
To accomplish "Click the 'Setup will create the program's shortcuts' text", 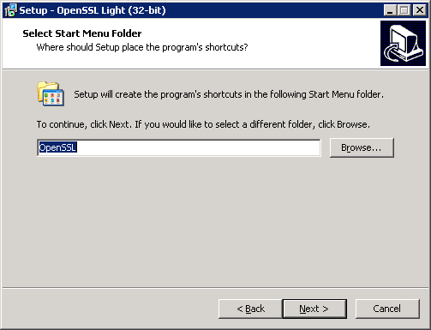I will point(229,94).
